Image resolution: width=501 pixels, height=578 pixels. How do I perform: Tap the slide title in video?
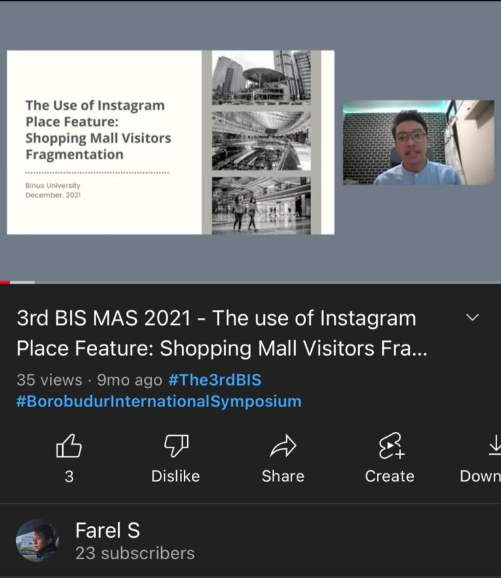[99, 130]
